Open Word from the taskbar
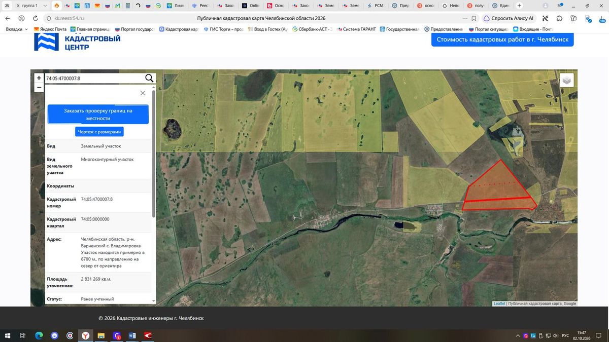 (132, 335)
